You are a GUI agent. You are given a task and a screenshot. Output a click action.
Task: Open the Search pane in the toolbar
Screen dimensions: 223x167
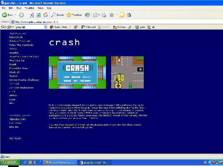(x=58, y=15)
